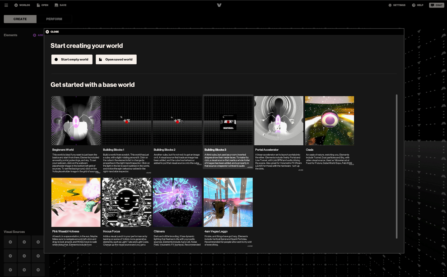Open the Chat button

coord(437,5)
